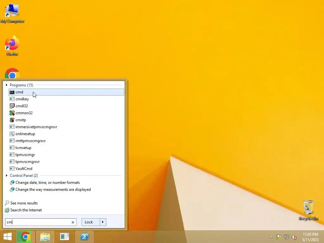Viewport: 324px width, 243px height.
Task: Click the Control Panel (2) header
Action: [24, 176]
